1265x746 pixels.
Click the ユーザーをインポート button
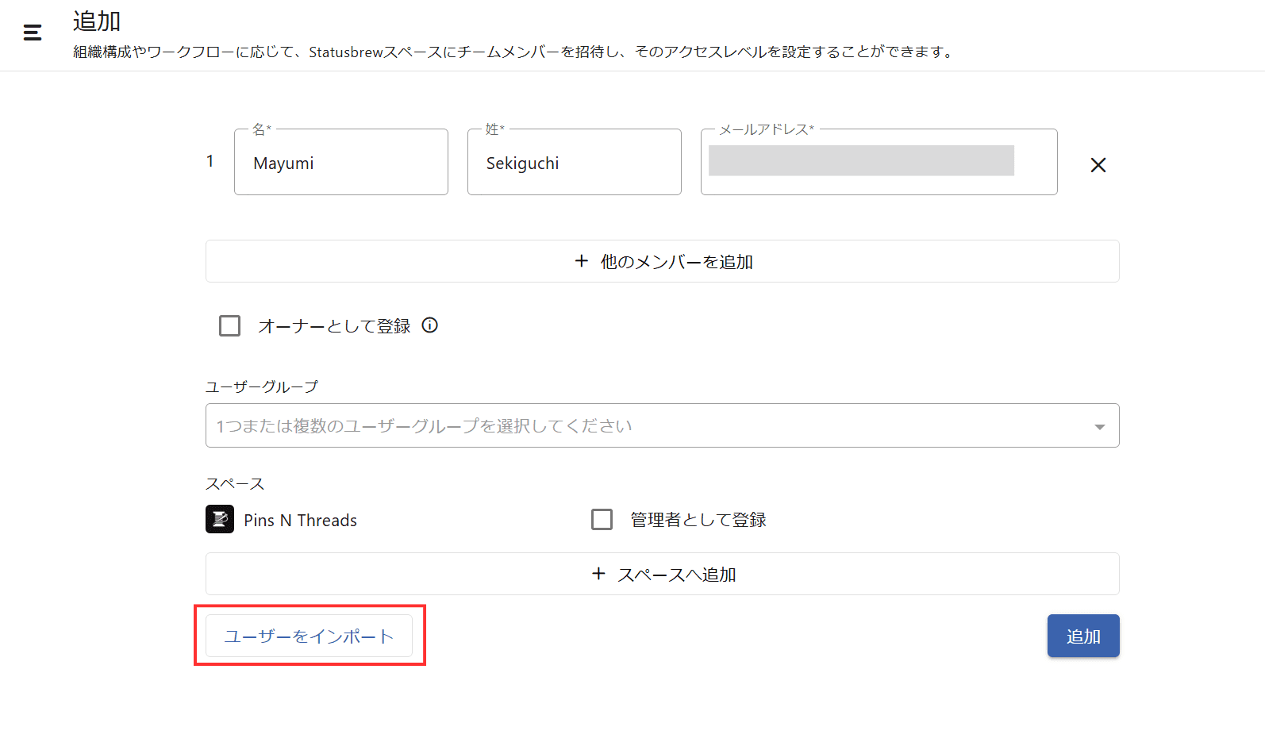pos(309,636)
